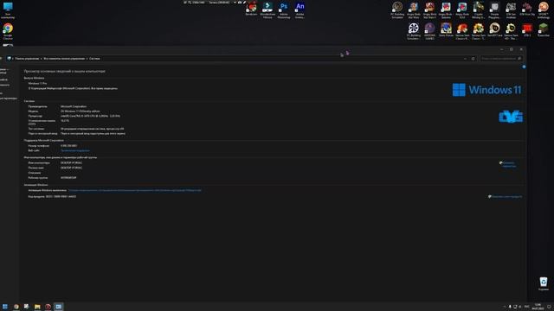Open the Wondershare Filmora desktop shortcut
This screenshot has width=554, height=311.
(x=267, y=10)
